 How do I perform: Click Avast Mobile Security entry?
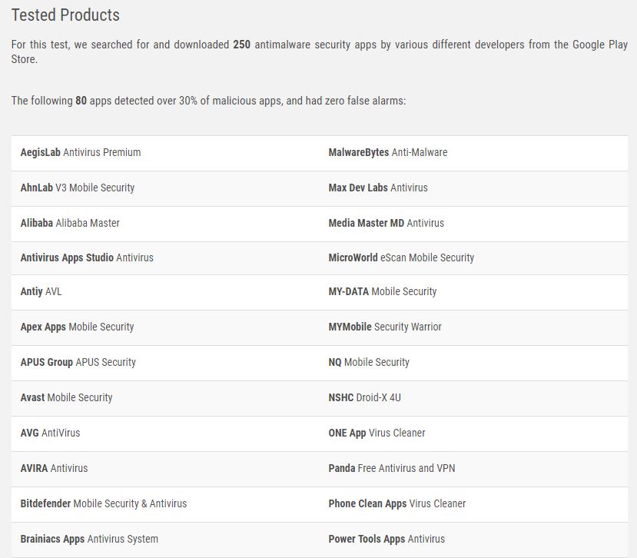[x=66, y=397]
